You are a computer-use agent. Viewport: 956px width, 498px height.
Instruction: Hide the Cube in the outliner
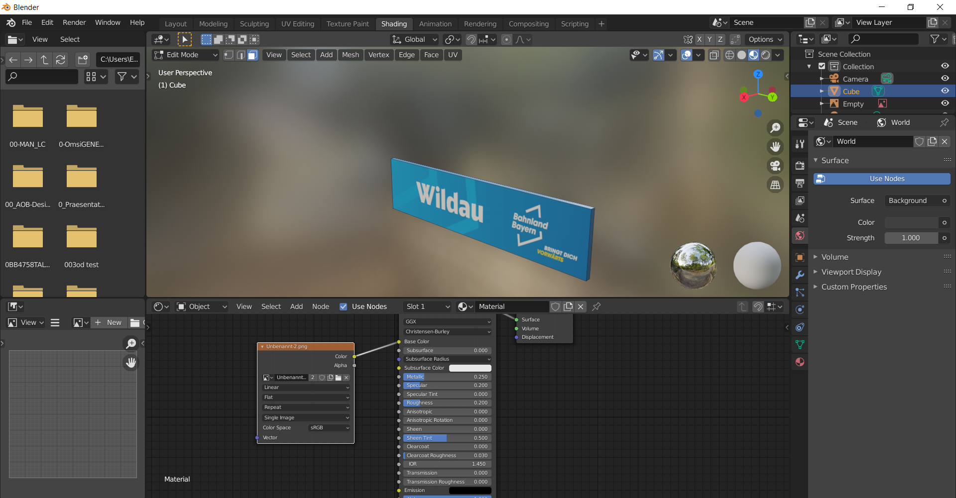tap(945, 91)
